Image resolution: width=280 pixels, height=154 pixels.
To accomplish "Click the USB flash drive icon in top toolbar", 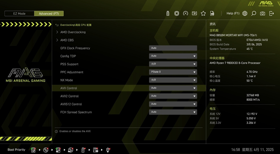I will click(x=168, y=13).
